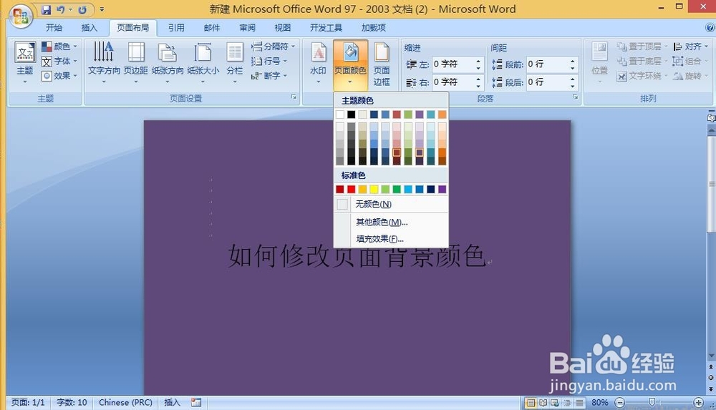716x410 pixels.
Task: Click spacing after (段后) field
Action: pyautogui.click(x=547, y=82)
